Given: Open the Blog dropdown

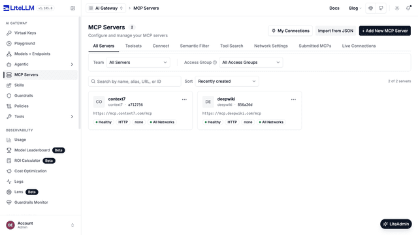Looking at the screenshot, I should coord(355,8).
